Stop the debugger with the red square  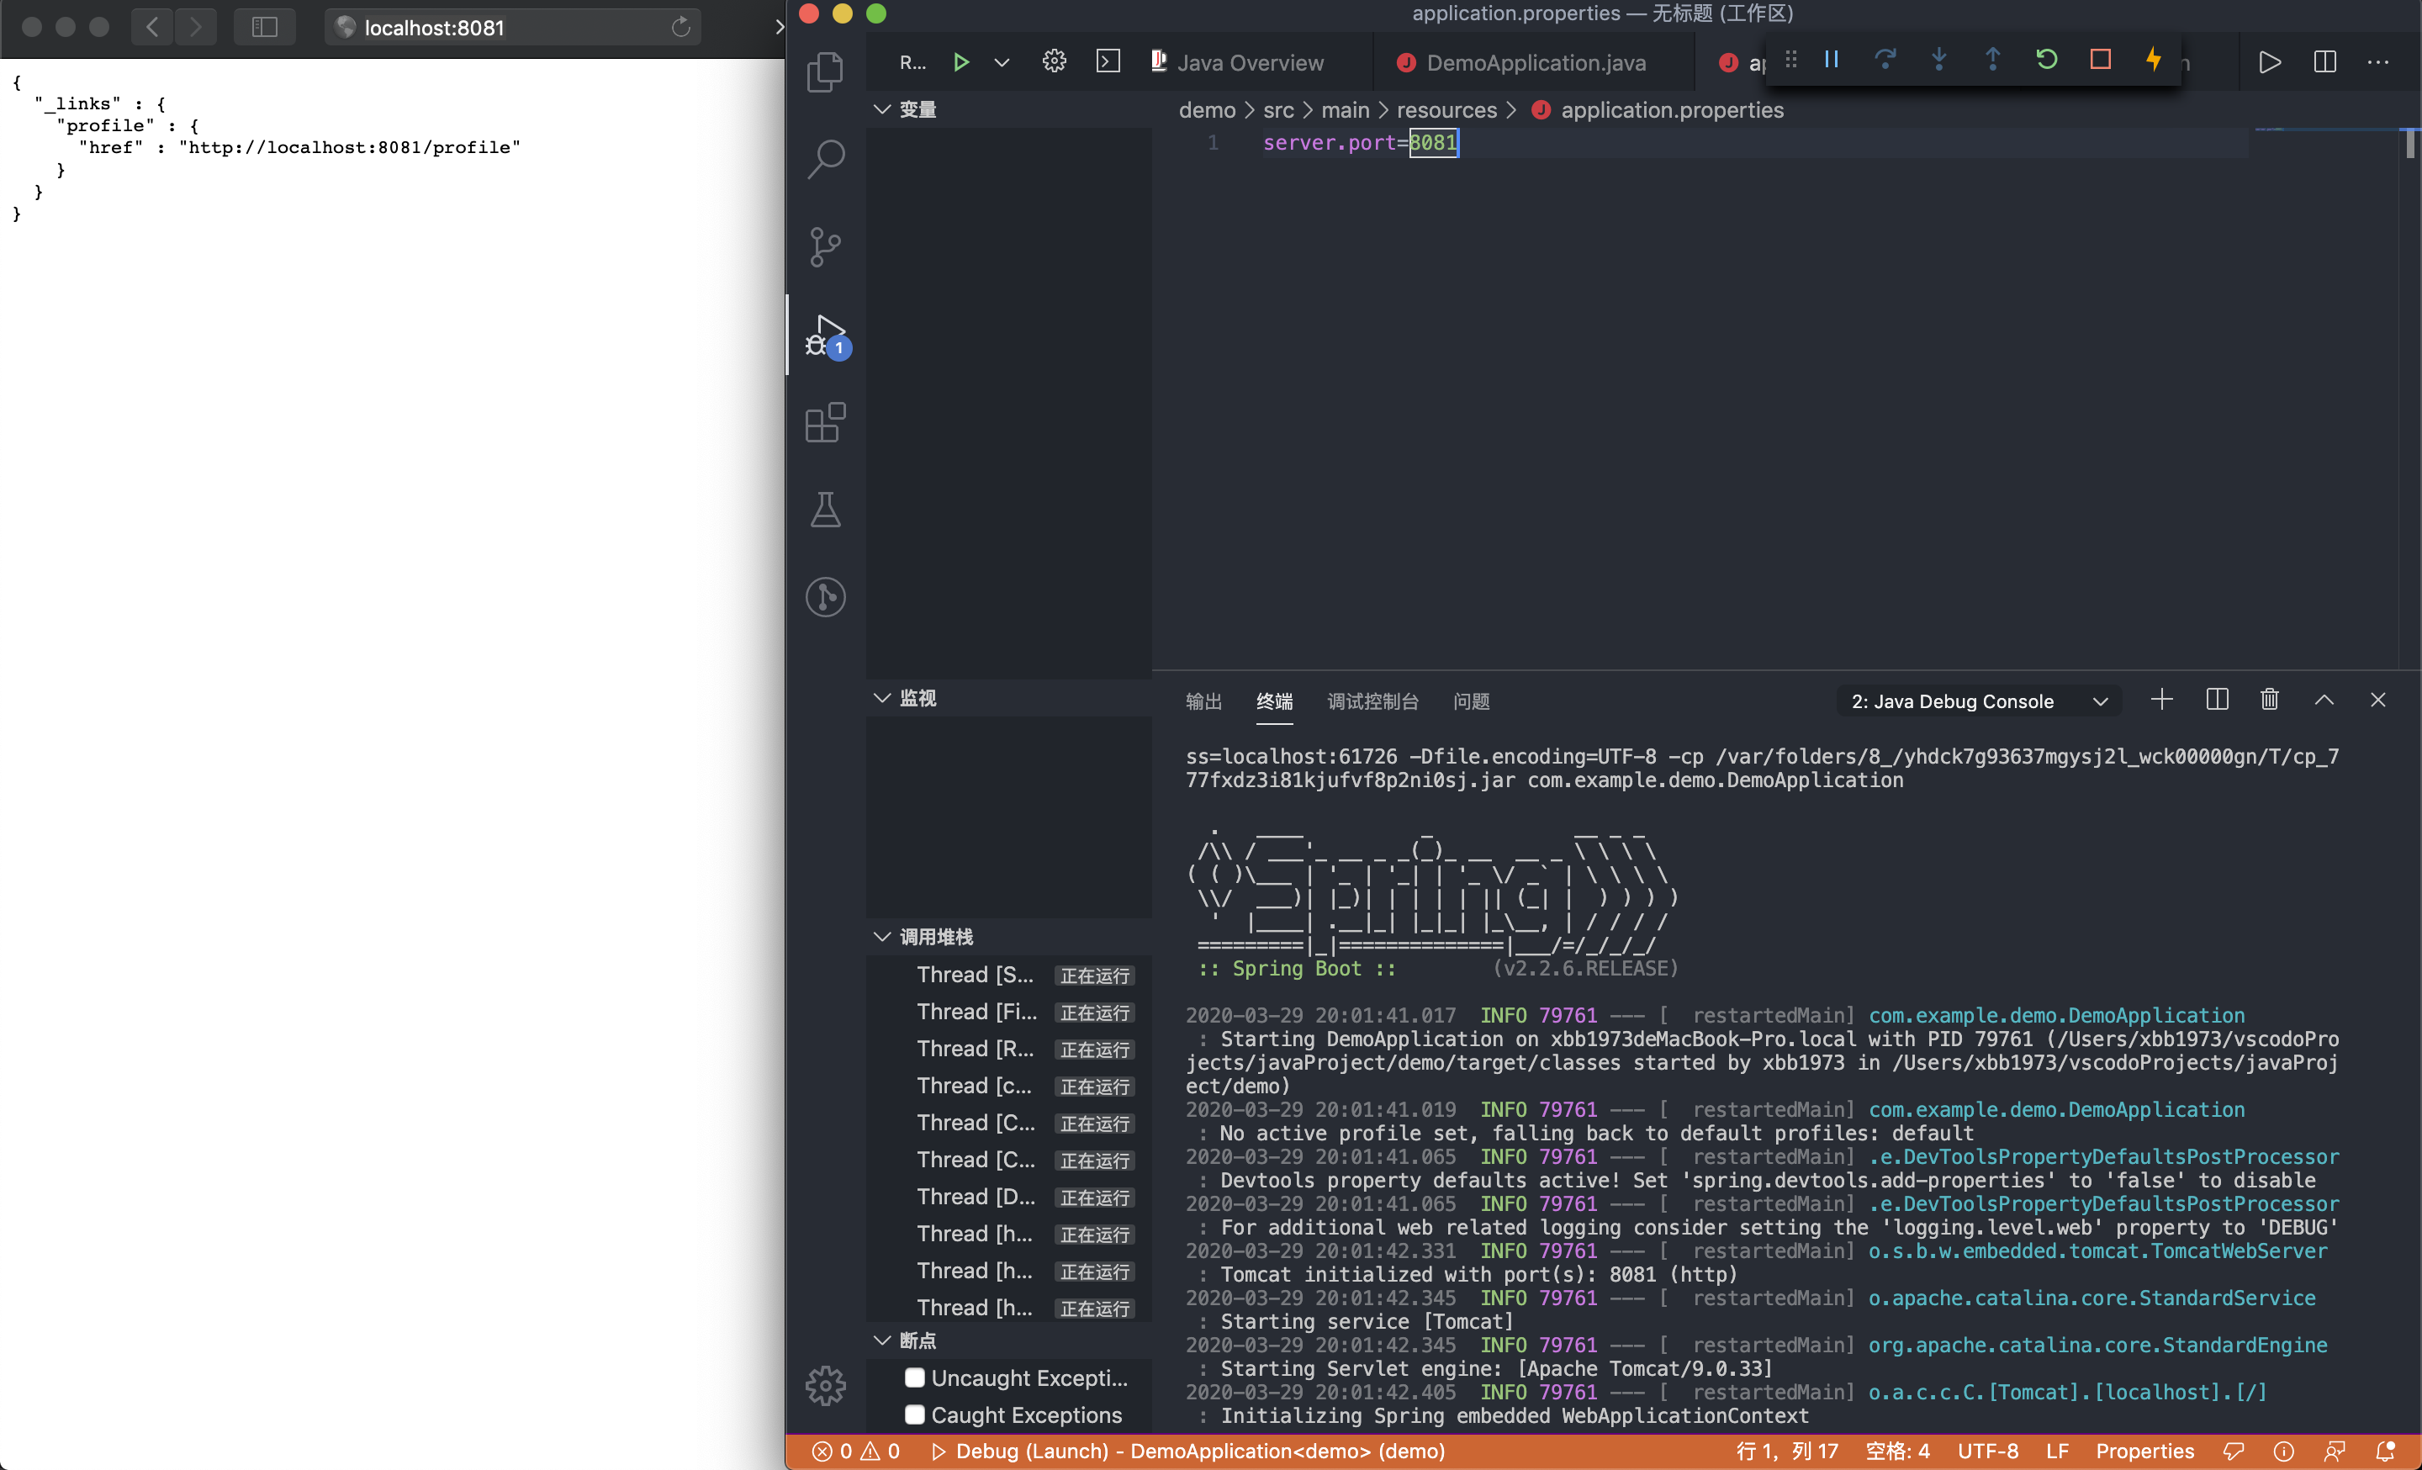pyautogui.click(x=2101, y=60)
